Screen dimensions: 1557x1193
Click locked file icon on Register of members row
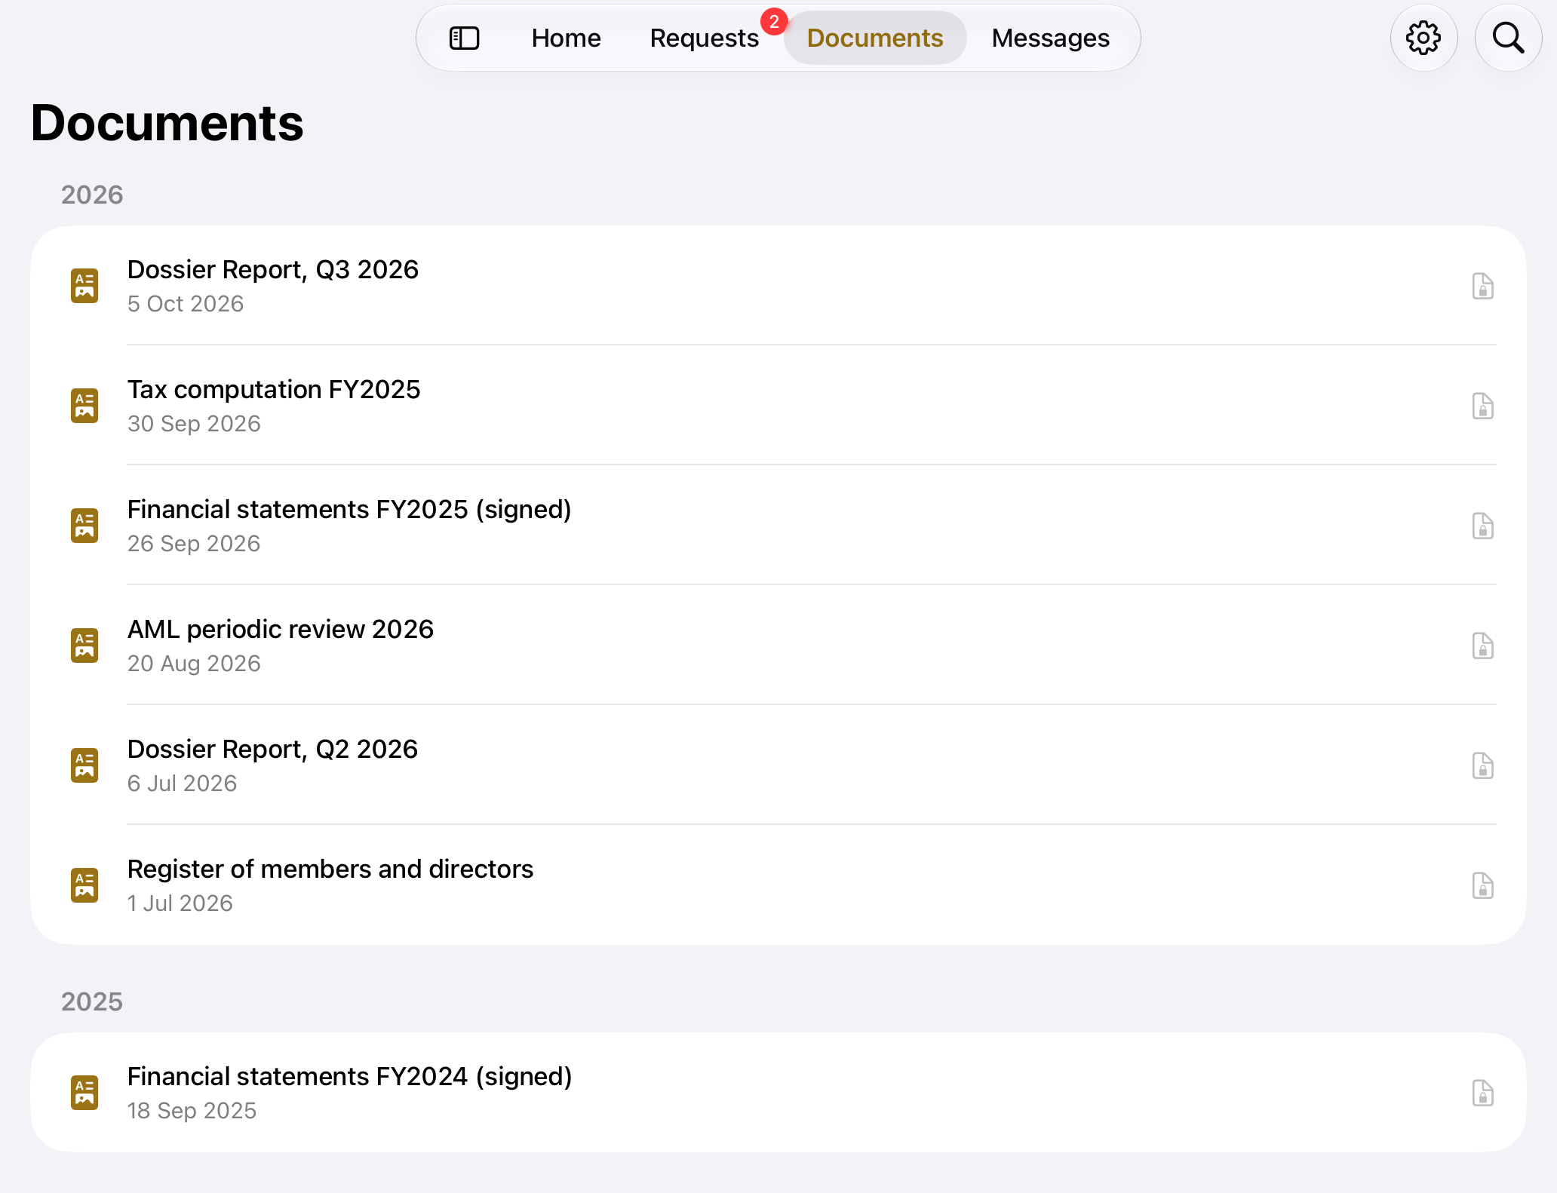pos(1482,885)
